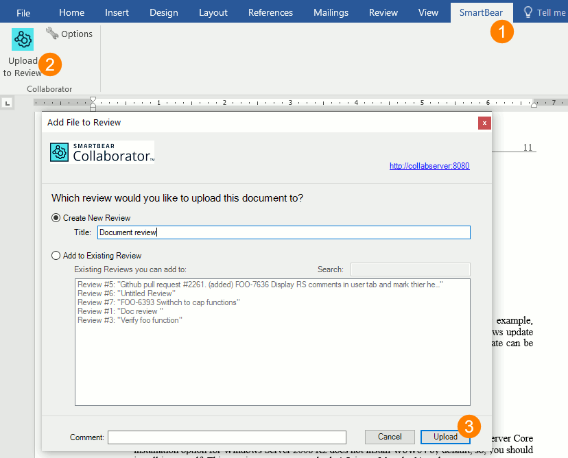Open the File menu
Image resolution: width=568 pixels, height=458 pixels.
(x=23, y=12)
